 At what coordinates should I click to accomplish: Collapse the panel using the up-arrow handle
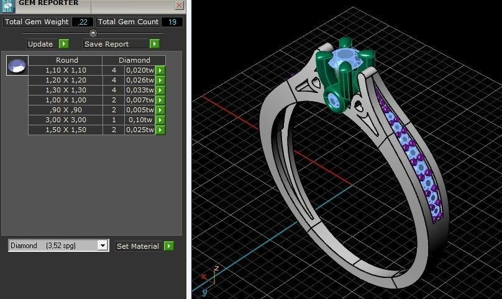(93, 33)
